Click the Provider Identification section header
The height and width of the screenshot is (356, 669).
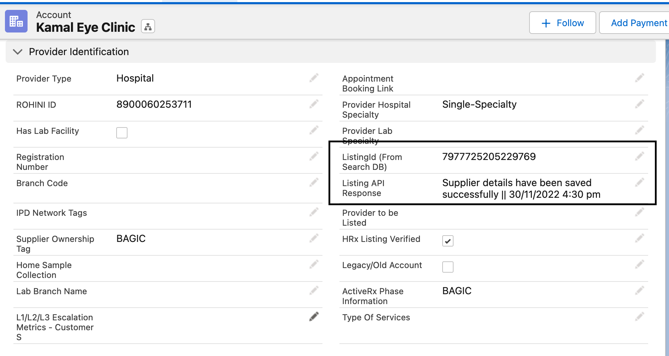(79, 52)
